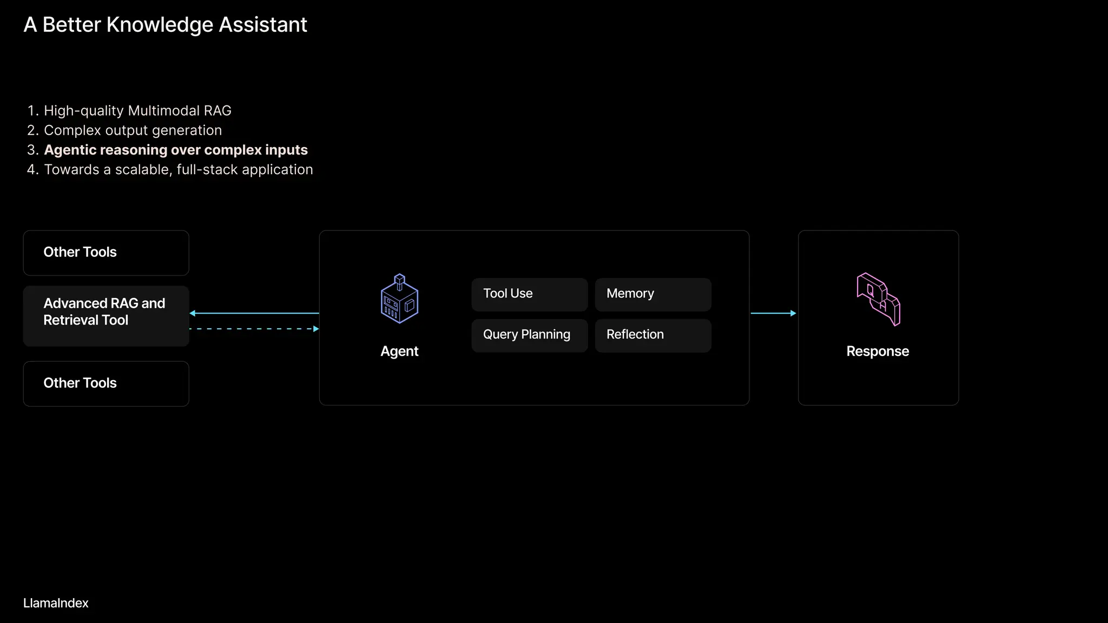Select list item Complex output generation

click(133, 130)
